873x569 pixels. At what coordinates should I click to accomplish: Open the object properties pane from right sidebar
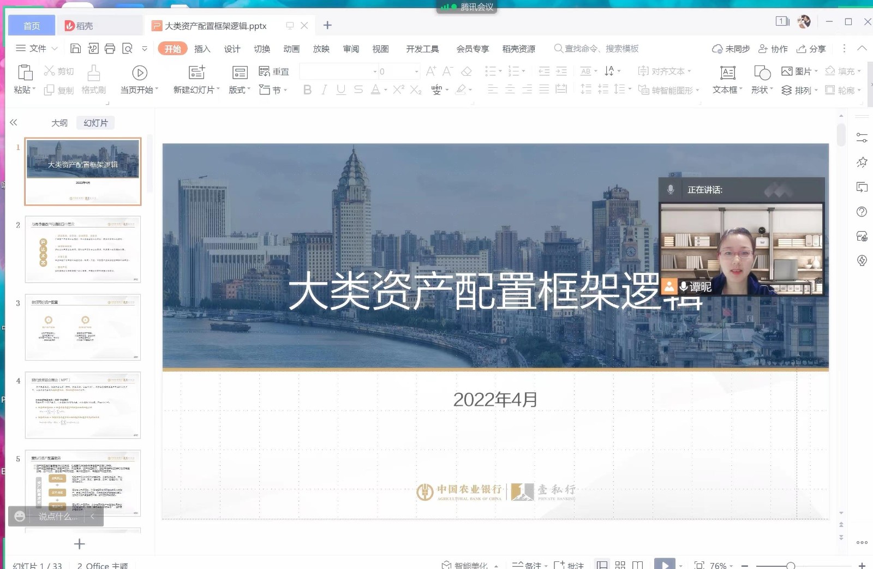click(x=862, y=137)
